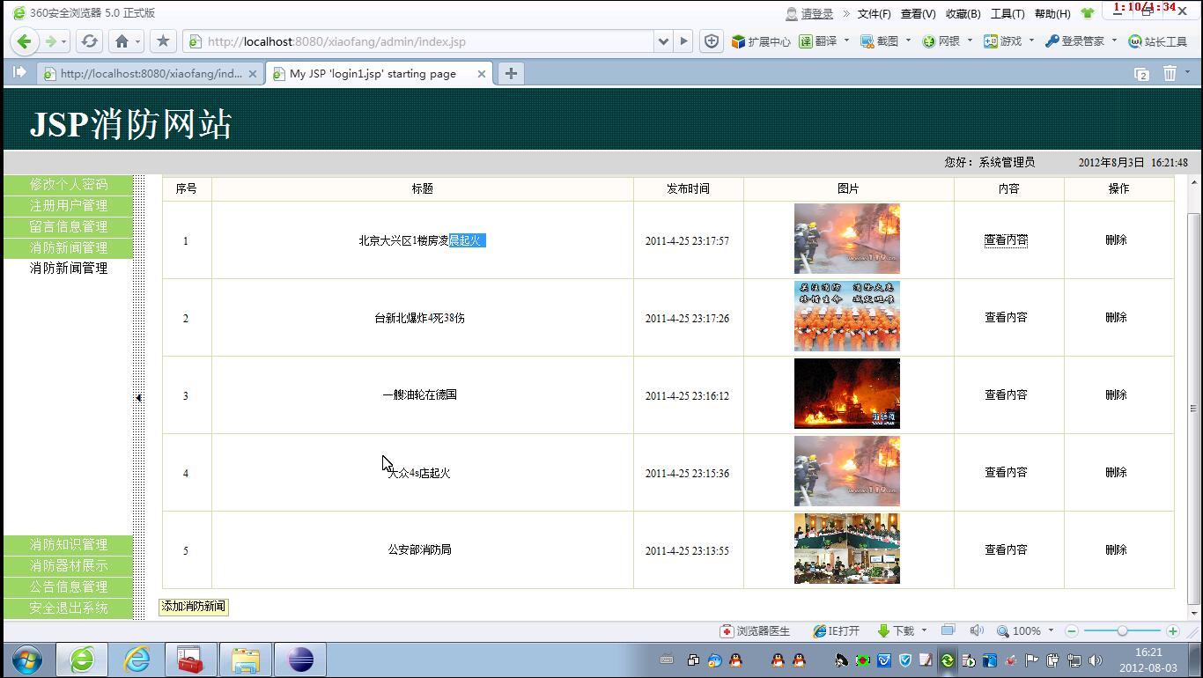Delete the 大众4s店起火 news row
Image resolution: width=1203 pixels, height=678 pixels.
point(1116,472)
